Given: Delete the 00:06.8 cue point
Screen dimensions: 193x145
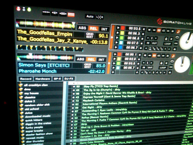Looking at the screenshot, I should click(x=142, y=39).
